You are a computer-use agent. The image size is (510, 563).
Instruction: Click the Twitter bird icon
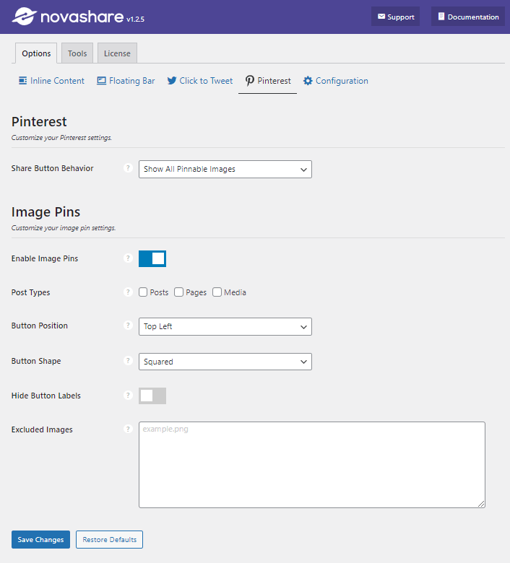(x=172, y=80)
